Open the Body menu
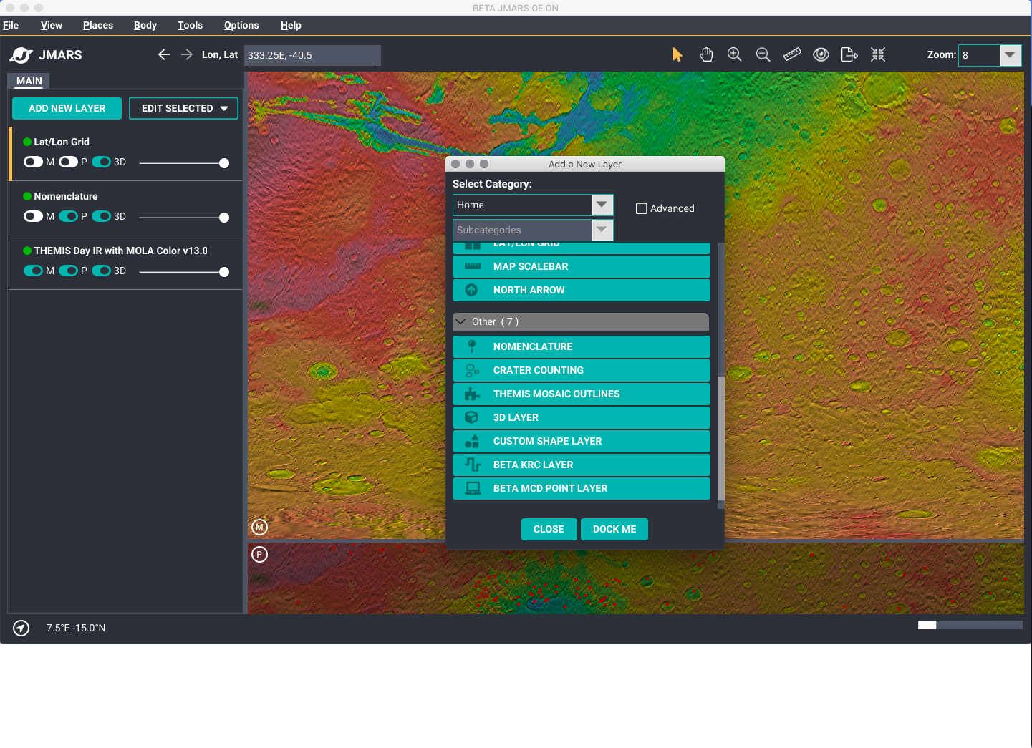1032x748 pixels. [x=145, y=25]
